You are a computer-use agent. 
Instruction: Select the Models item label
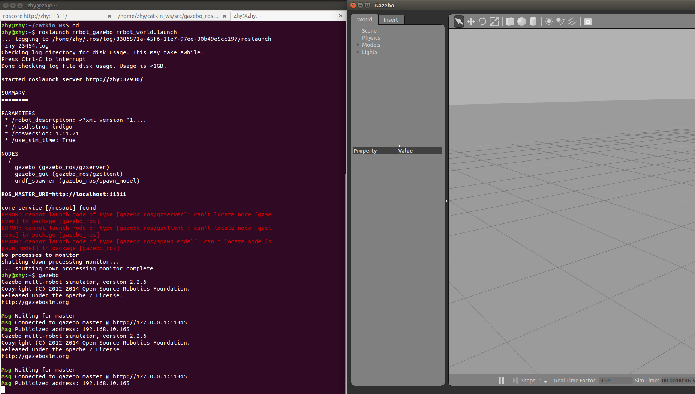[371, 45]
